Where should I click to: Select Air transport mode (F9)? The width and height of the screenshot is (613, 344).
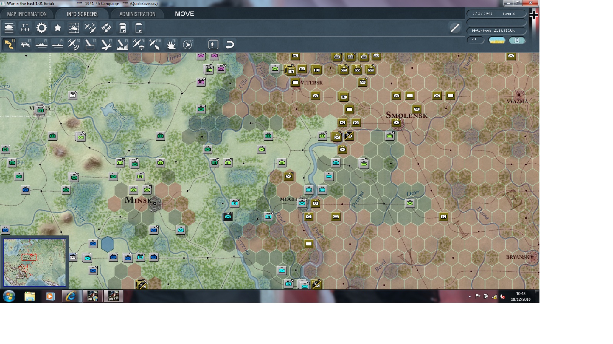(x=138, y=44)
